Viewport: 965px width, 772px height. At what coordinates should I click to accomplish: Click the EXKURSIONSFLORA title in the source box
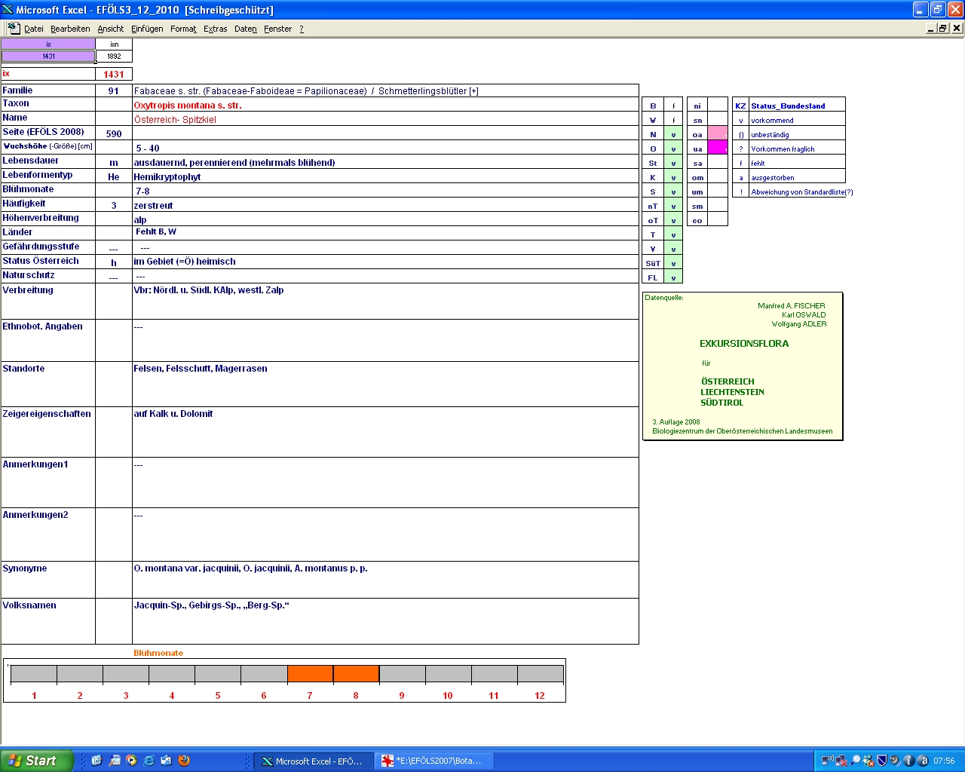pyautogui.click(x=744, y=343)
